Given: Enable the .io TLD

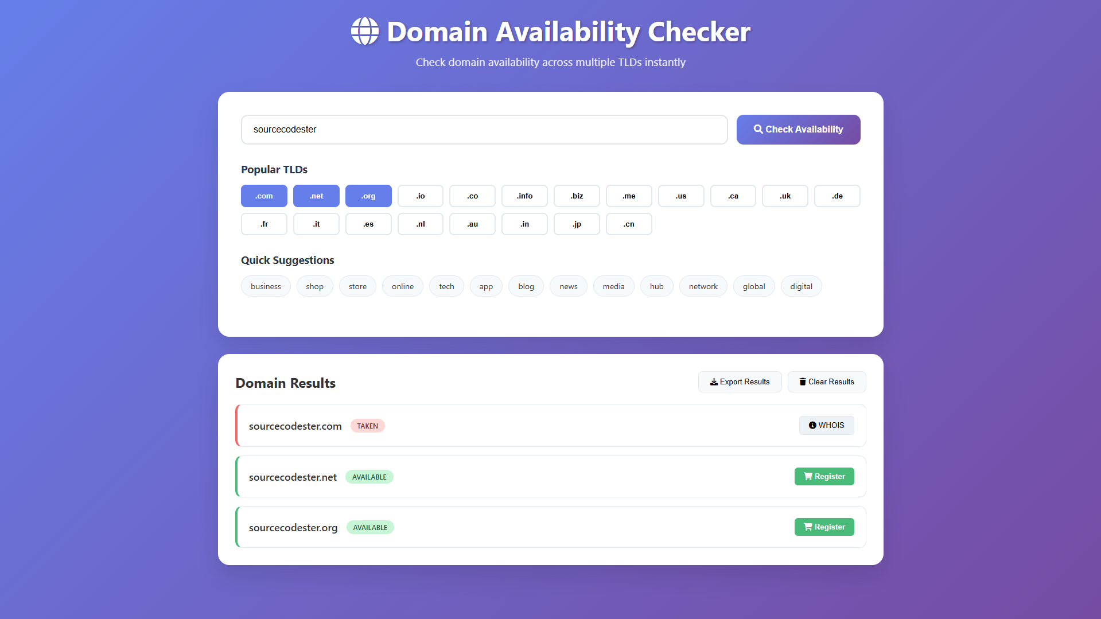Looking at the screenshot, I should click(421, 196).
